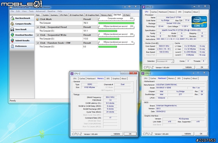Click Compare Results button label
The image size is (218, 143).
(23, 24)
